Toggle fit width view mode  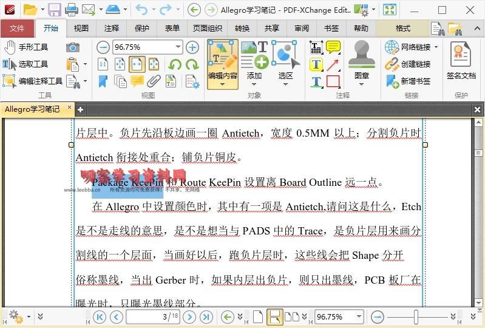click(137, 64)
